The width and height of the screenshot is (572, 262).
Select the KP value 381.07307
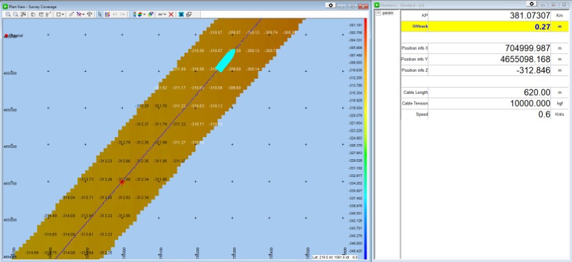529,16
